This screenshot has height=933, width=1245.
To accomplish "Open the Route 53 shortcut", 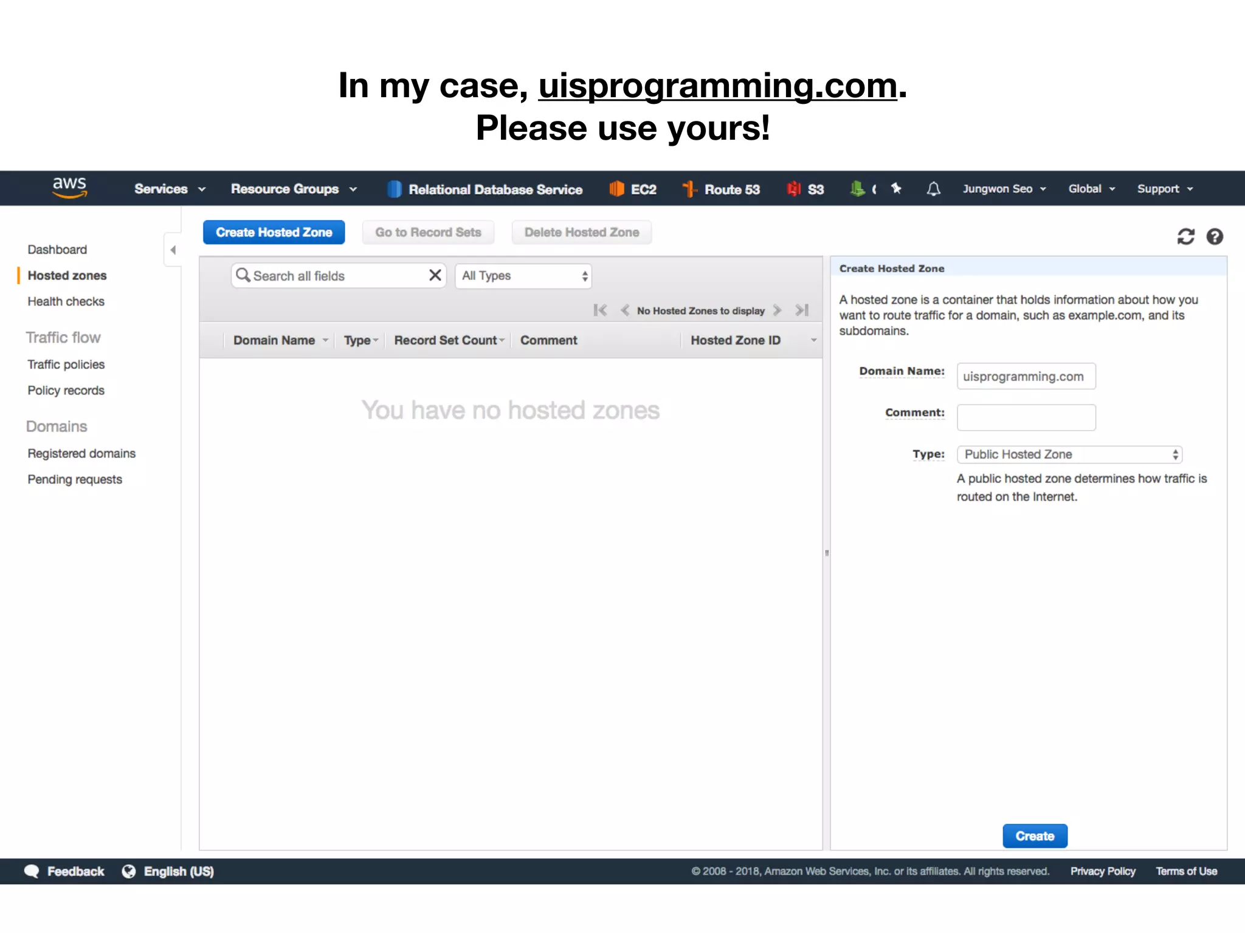I will [721, 189].
